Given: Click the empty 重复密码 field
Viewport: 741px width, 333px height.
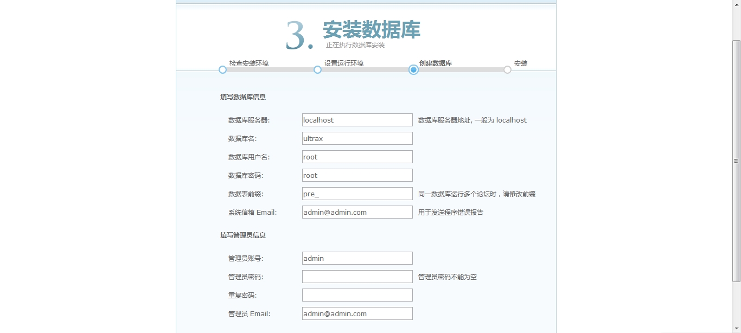Looking at the screenshot, I should click(x=357, y=295).
